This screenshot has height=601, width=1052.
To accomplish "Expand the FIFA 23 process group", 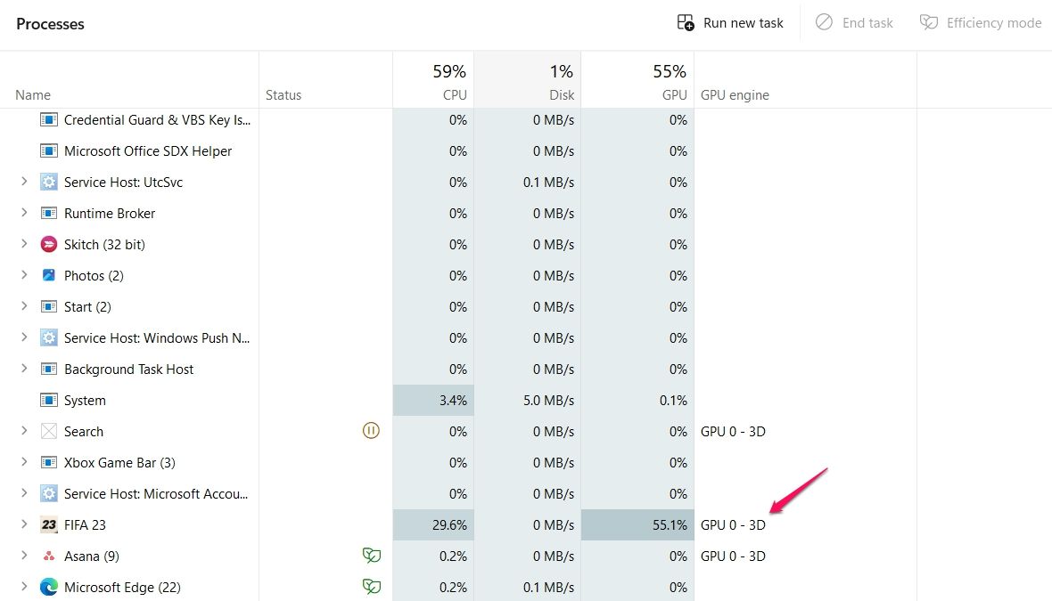I will 24,524.
